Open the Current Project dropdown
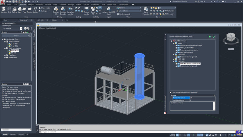The width and height of the screenshot is (243, 137). point(21,29)
